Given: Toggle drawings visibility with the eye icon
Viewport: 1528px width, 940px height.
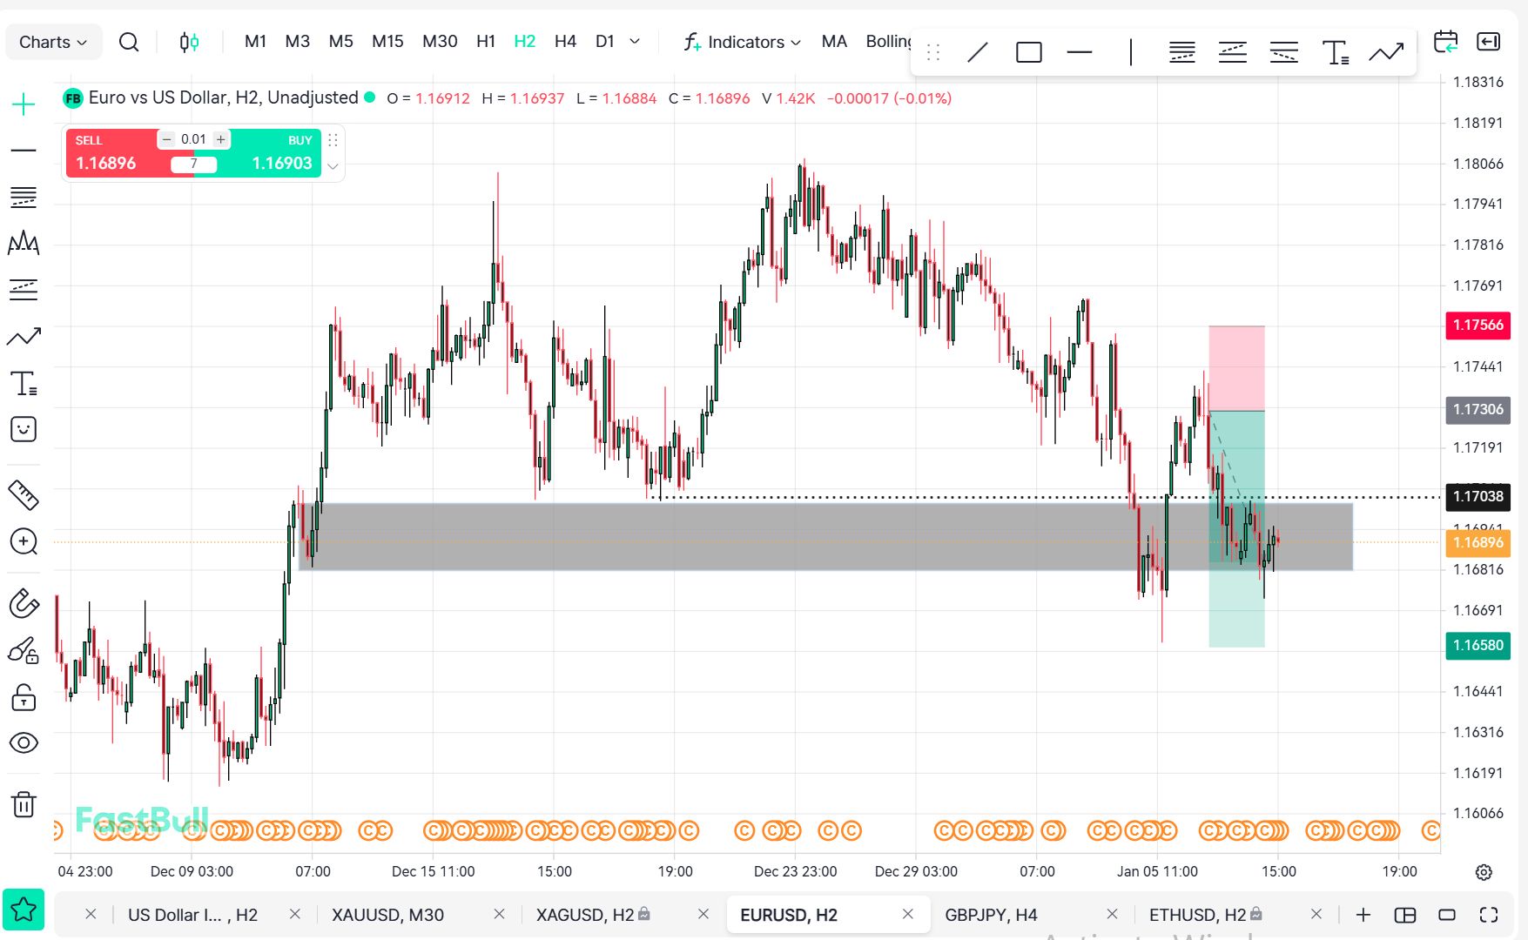Looking at the screenshot, I should tap(24, 742).
